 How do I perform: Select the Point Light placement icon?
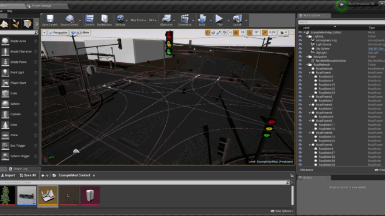pyautogui.click(x=5, y=72)
